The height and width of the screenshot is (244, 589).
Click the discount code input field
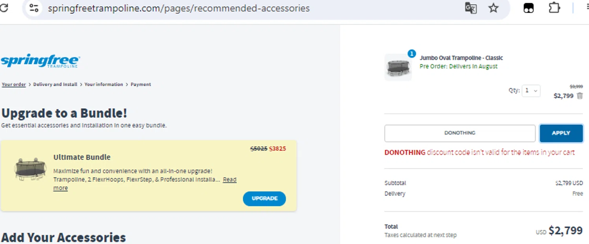(x=460, y=133)
